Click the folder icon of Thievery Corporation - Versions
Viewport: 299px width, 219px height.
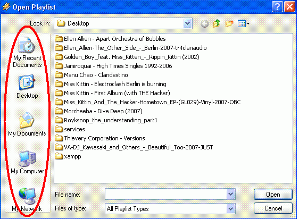tap(59, 138)
